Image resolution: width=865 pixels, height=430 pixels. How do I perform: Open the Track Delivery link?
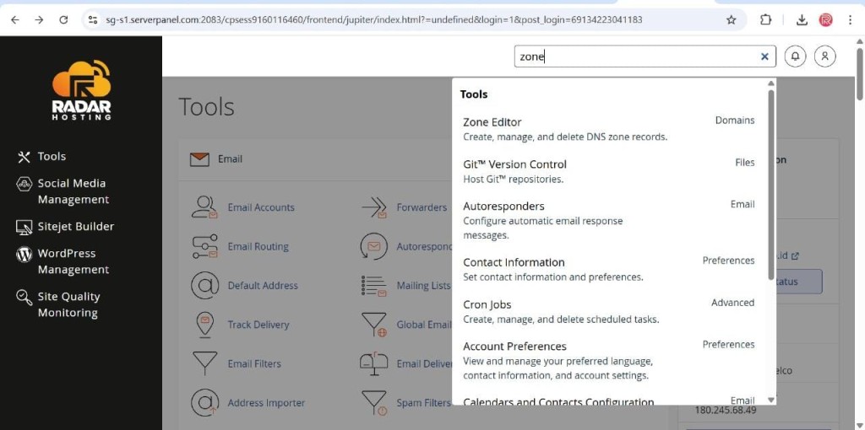(x=258, y=325)
